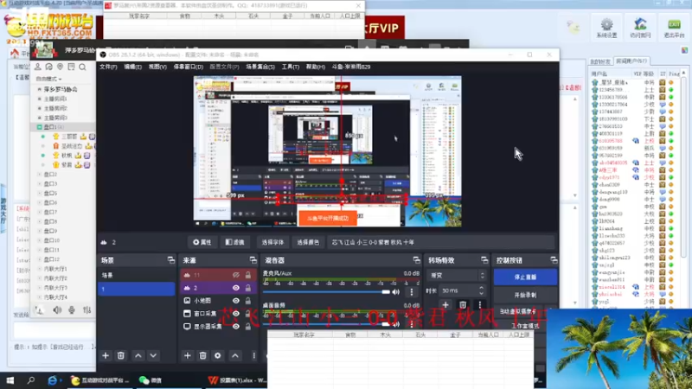Open source 滤镜 filters button
Viewport: 692px width, 389px height.
(234, 242)
